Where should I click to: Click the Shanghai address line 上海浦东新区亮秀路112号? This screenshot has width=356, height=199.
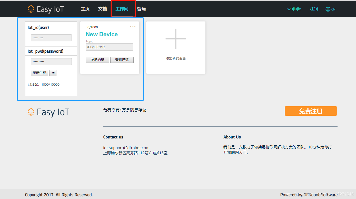[135, 153]
